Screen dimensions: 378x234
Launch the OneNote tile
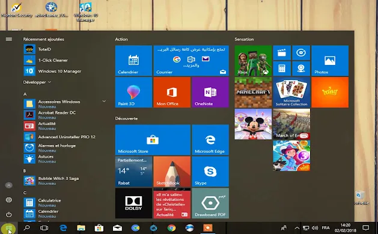[210, 92]
